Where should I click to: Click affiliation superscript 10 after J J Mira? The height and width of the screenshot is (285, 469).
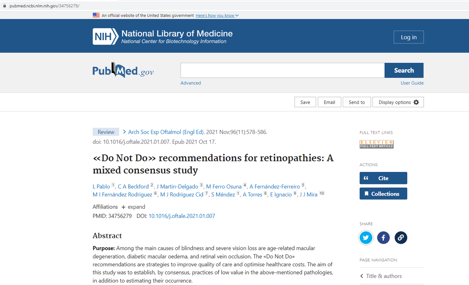click(322, 193)
